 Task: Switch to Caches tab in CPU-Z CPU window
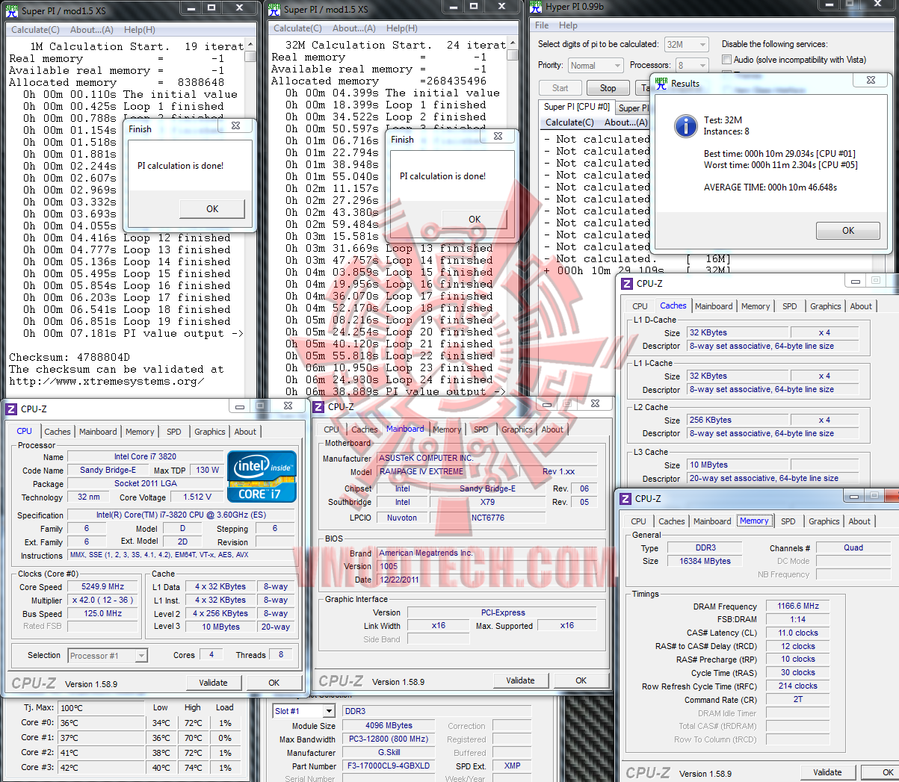[58, 432]
